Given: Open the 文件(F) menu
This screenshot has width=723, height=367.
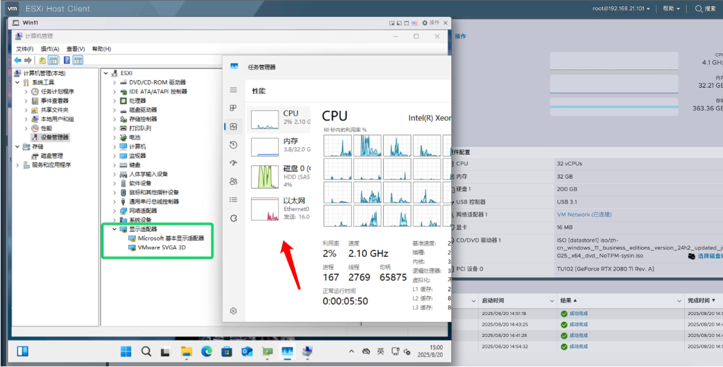Looking at the screenshot, I should coord(25,49).
